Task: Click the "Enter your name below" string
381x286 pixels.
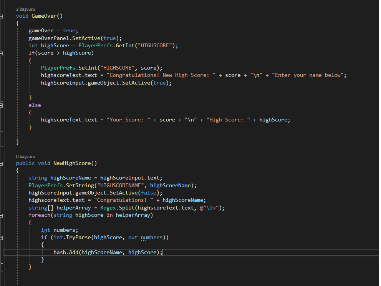Action: 308,75
